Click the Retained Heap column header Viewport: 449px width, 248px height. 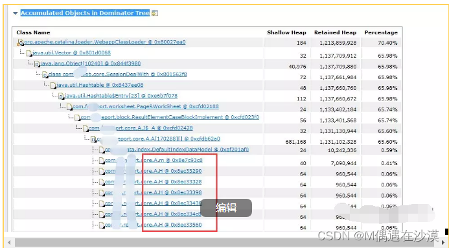335,32
